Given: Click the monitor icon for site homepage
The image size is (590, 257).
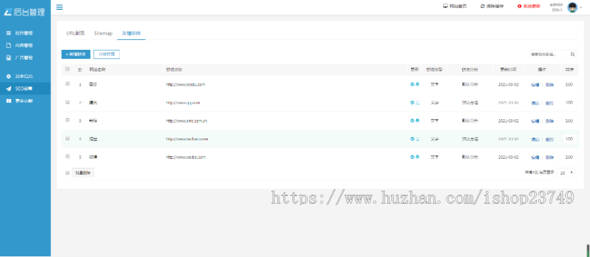Looking at the screenshot, I should [x=446, y=6].
